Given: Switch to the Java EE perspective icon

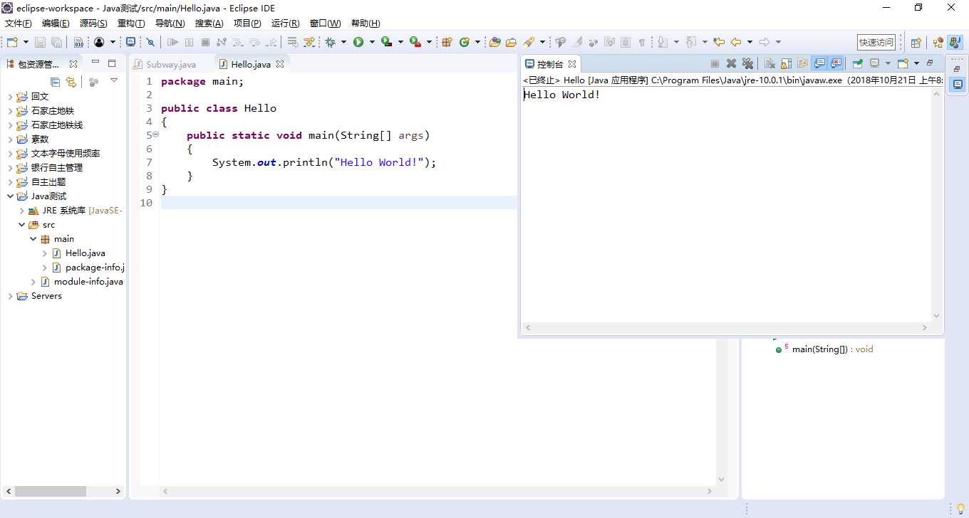Looking at the screenshot, I should (x=938, y=43).
